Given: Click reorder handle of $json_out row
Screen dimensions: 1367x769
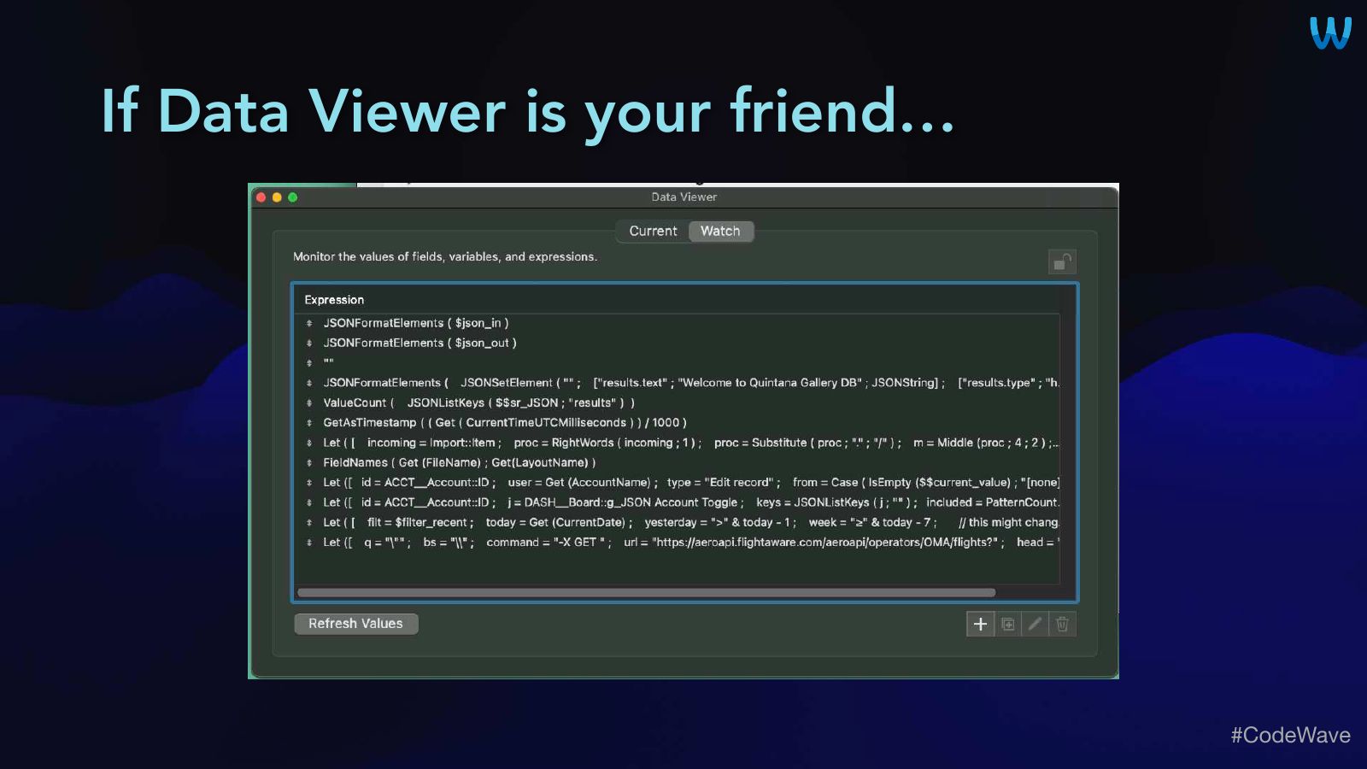Looking at the screenshot, I should 309,343.
